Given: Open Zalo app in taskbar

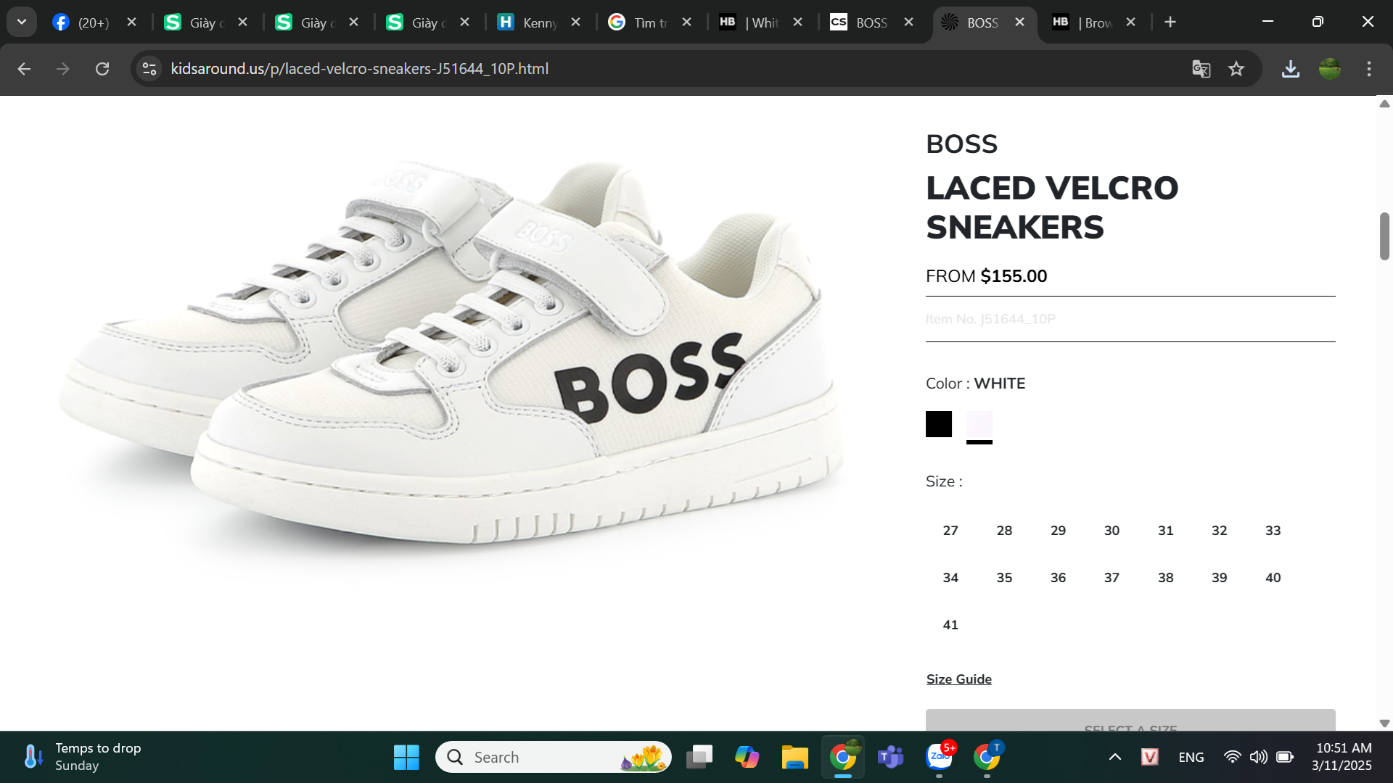Looking at the screenshot, I should coord(940,757).
